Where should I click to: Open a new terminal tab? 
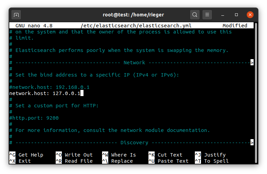pyautogui.click(x=16, y=15)
